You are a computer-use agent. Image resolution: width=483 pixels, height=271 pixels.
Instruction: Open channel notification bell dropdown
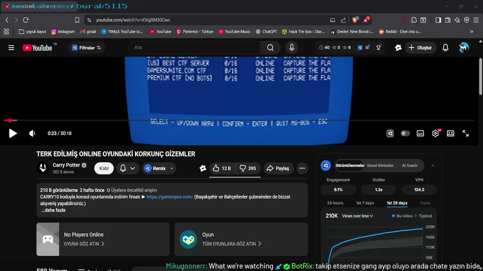127,169
